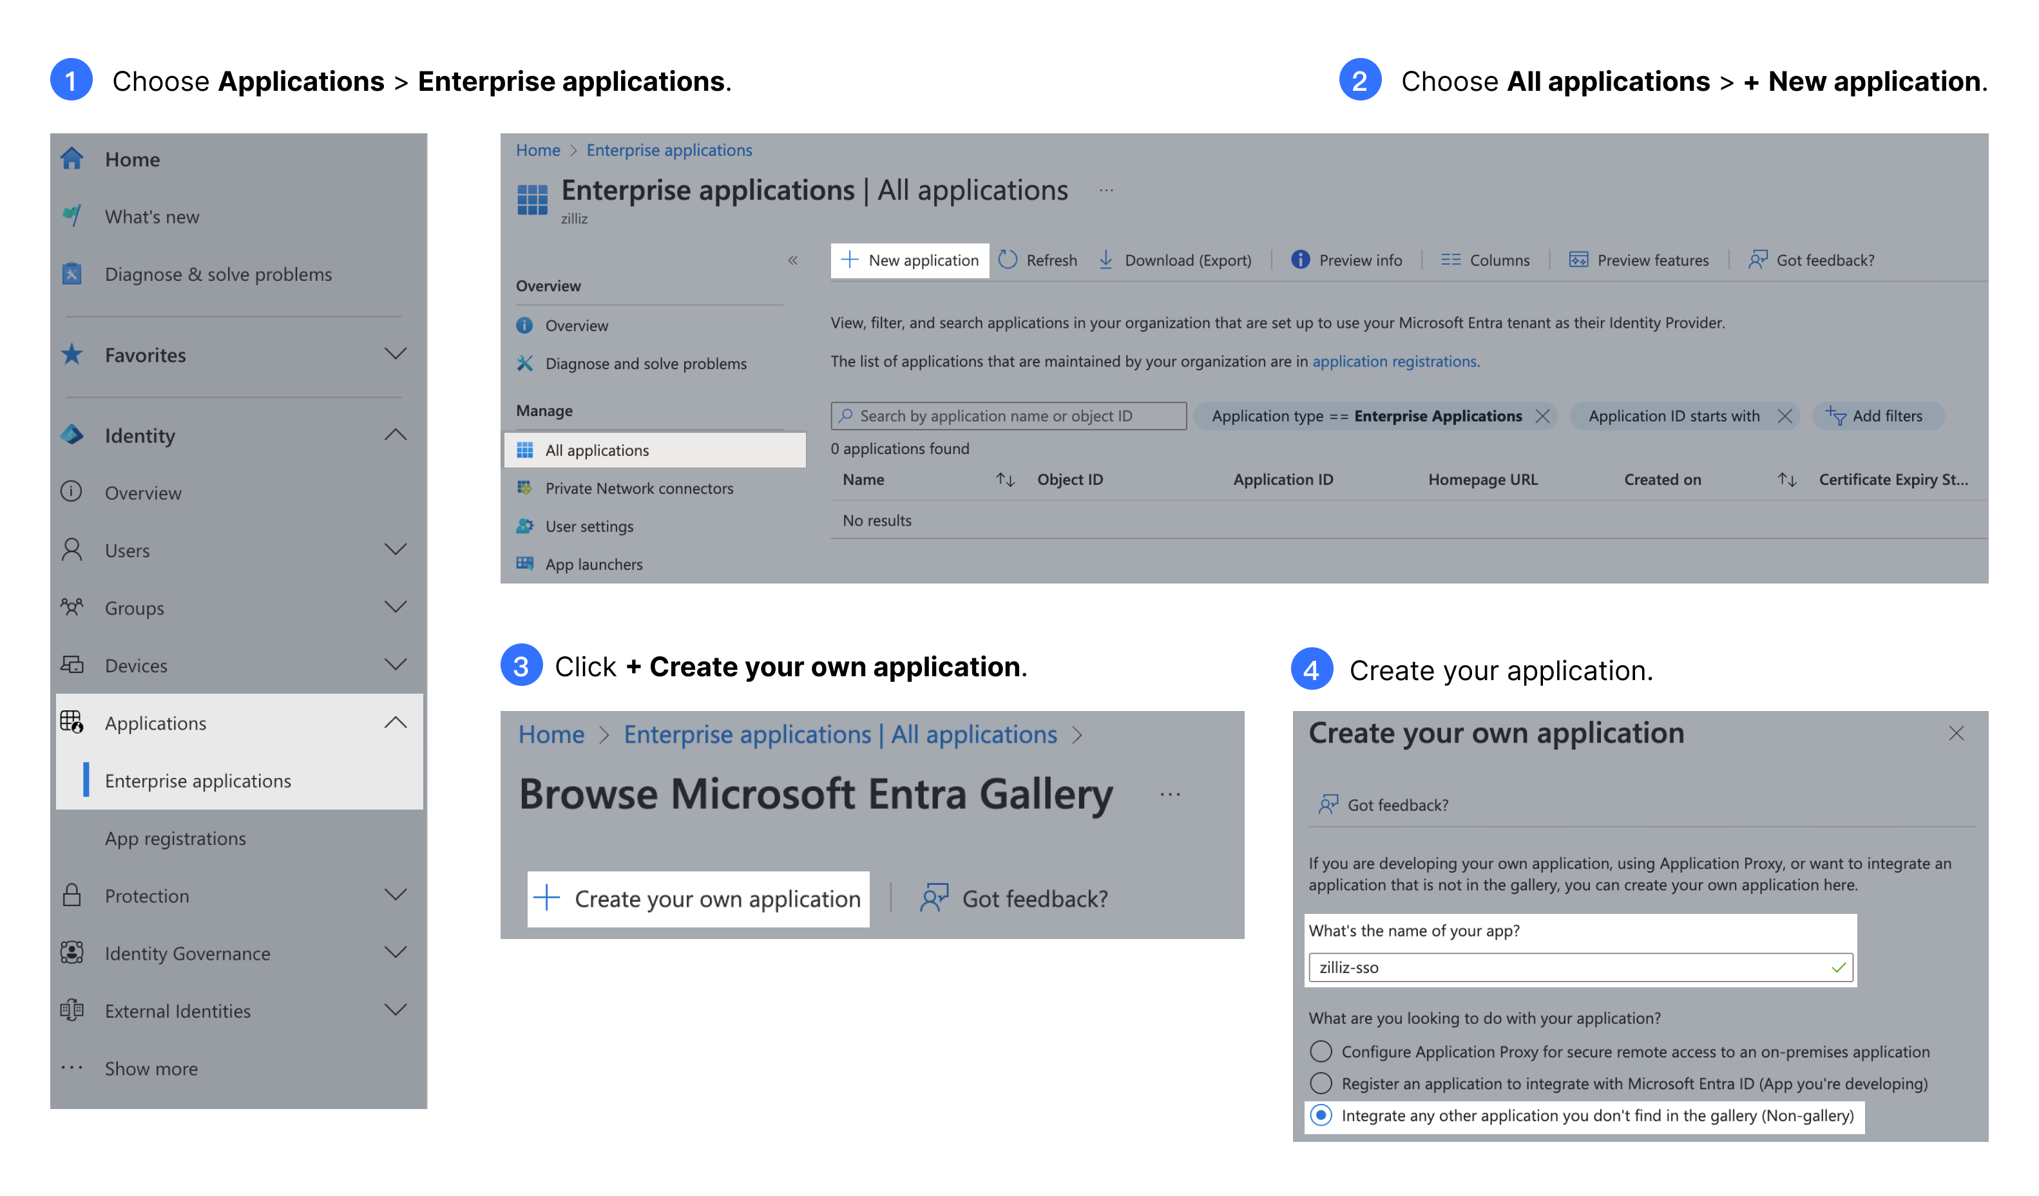The height and width of the screenshot is (1196, 2039).
Task: Expand the External Identities chevron
Action: coord(396,1010)
